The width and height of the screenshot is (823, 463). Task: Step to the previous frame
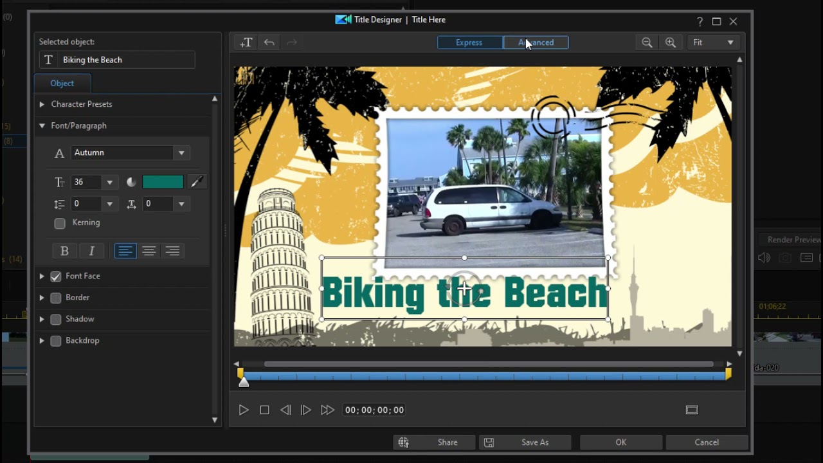tap(285, 410)
